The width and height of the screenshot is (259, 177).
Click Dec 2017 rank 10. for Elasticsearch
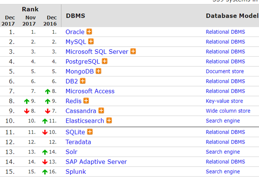(x=10, y=121)
